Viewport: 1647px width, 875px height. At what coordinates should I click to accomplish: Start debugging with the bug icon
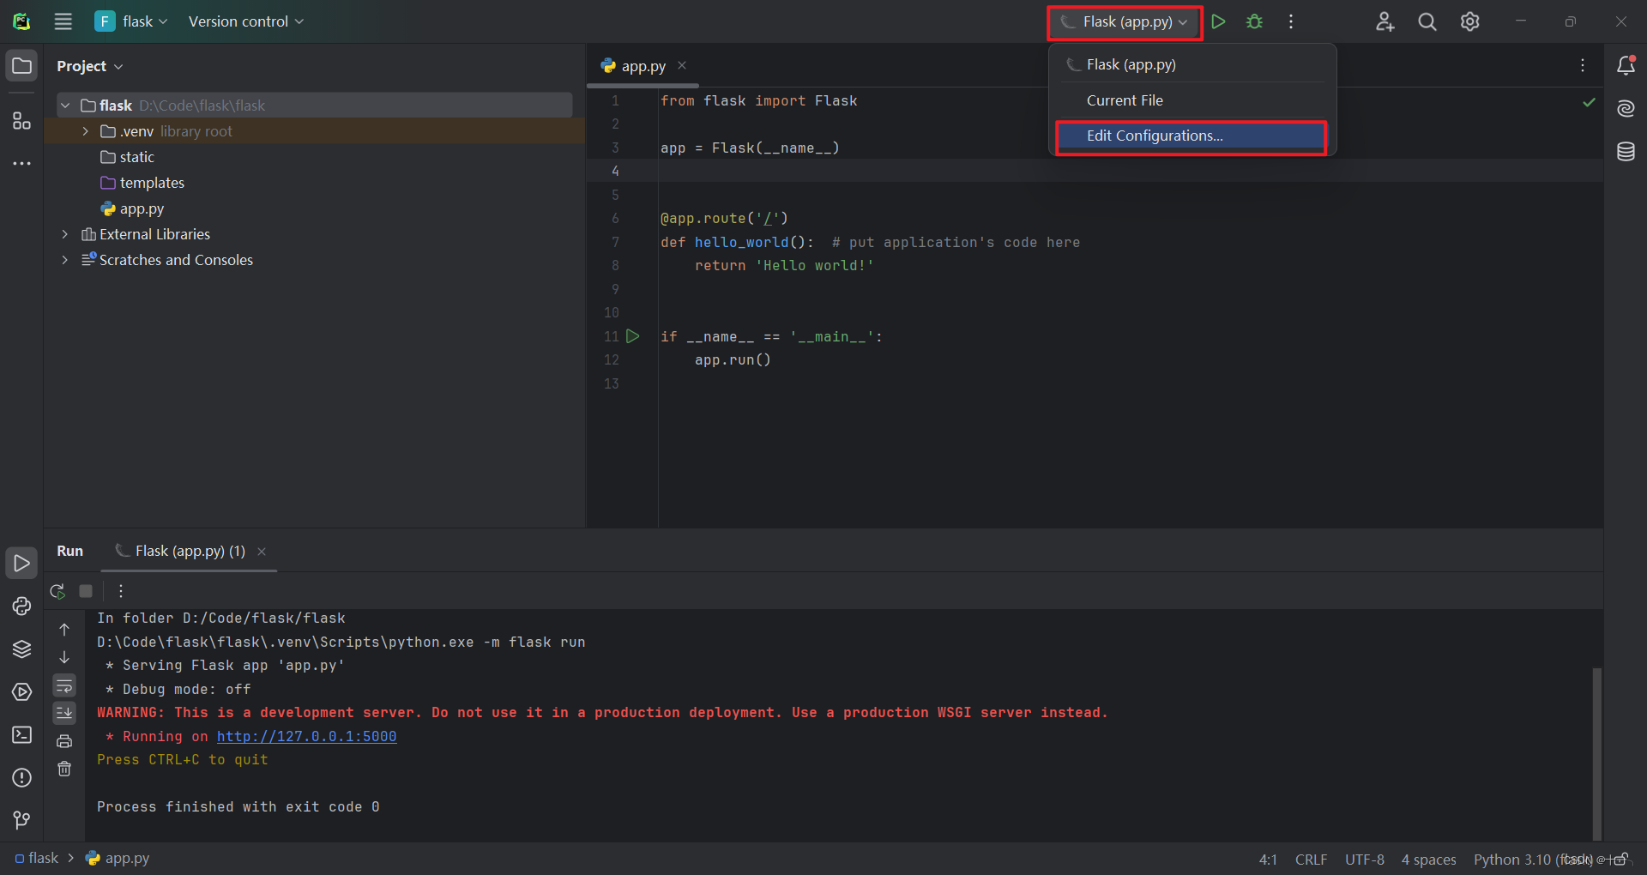click(1254, 21)
